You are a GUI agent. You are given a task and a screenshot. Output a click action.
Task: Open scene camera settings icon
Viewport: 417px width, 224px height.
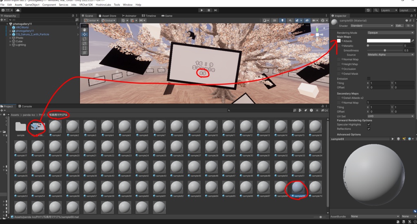tap(315, 20)
